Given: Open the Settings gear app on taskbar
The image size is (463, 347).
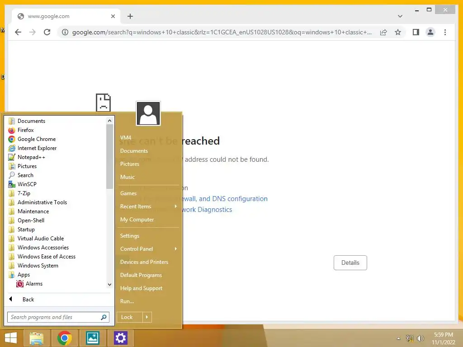Looking at the screenshot, I should tap(120, 338).
